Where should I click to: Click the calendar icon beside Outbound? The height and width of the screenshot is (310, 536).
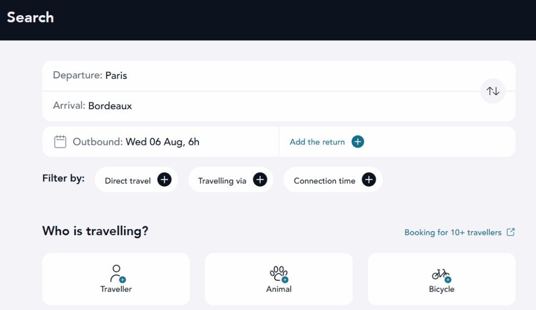pyautogui.click(x=60, y=142)
